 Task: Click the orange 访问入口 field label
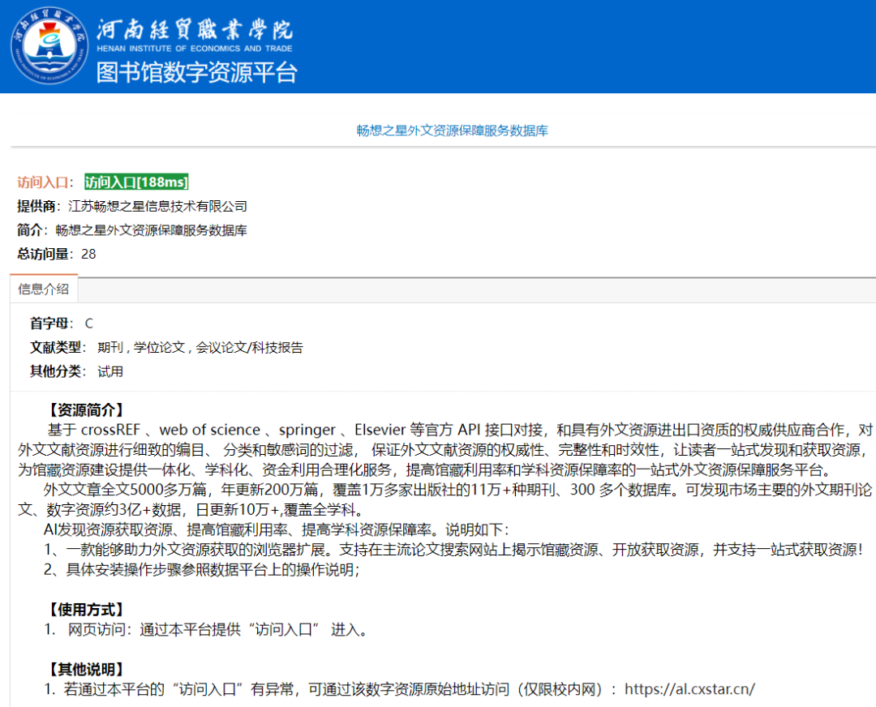[x=42, y=182]
